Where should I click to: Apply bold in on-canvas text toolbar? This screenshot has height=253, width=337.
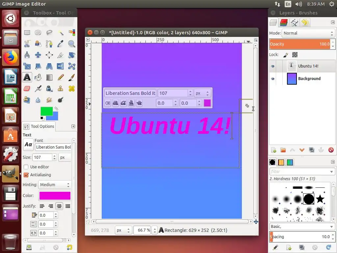(x=116, y=103)
